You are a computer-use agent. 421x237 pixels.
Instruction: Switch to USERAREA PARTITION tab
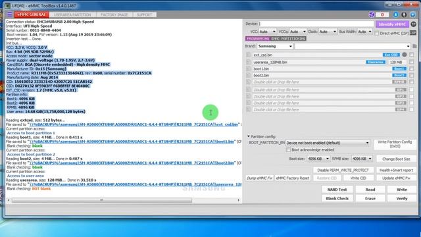pyautogui.click(x=72, y=14)
